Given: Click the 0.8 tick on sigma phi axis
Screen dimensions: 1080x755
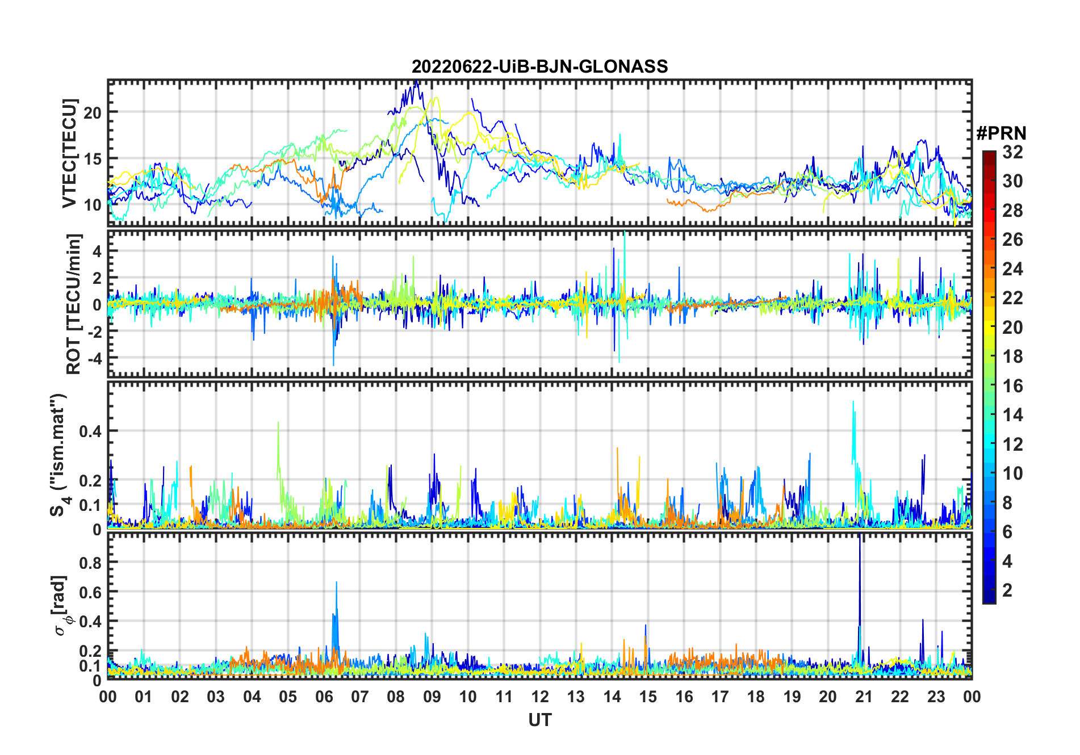Looking at the screenshot, I should [x=90, y=563].
